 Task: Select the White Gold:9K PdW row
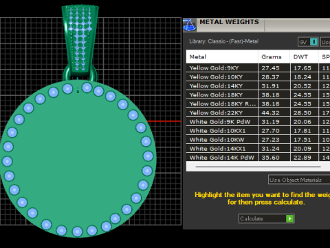pyautogui.click(x=258, y=122)
